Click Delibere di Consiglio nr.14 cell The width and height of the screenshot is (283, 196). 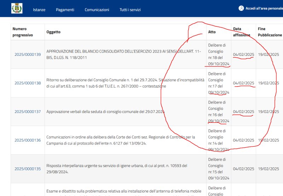(x=219, y=140)
